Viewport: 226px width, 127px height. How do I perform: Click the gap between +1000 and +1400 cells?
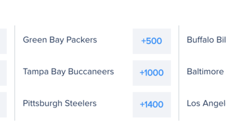click(152, 89)
